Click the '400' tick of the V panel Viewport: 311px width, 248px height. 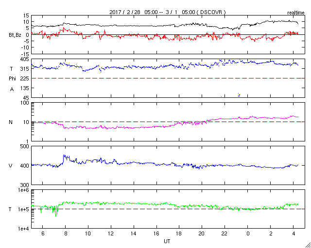point(25,166)
